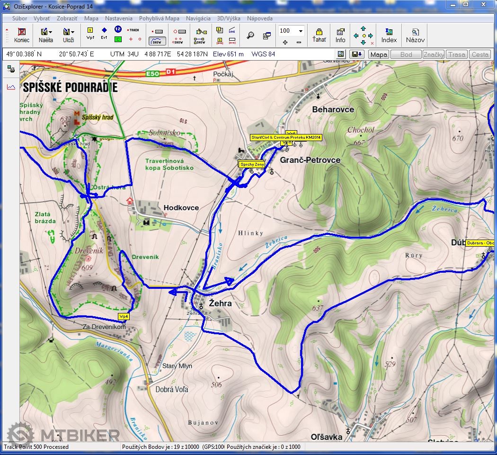497x455 pixels.
Task: Open the zoom percentage 100 dropdown
Action: coord(300,31)
